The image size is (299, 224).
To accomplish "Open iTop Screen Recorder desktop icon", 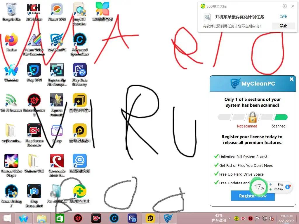I will click(34, 135).
